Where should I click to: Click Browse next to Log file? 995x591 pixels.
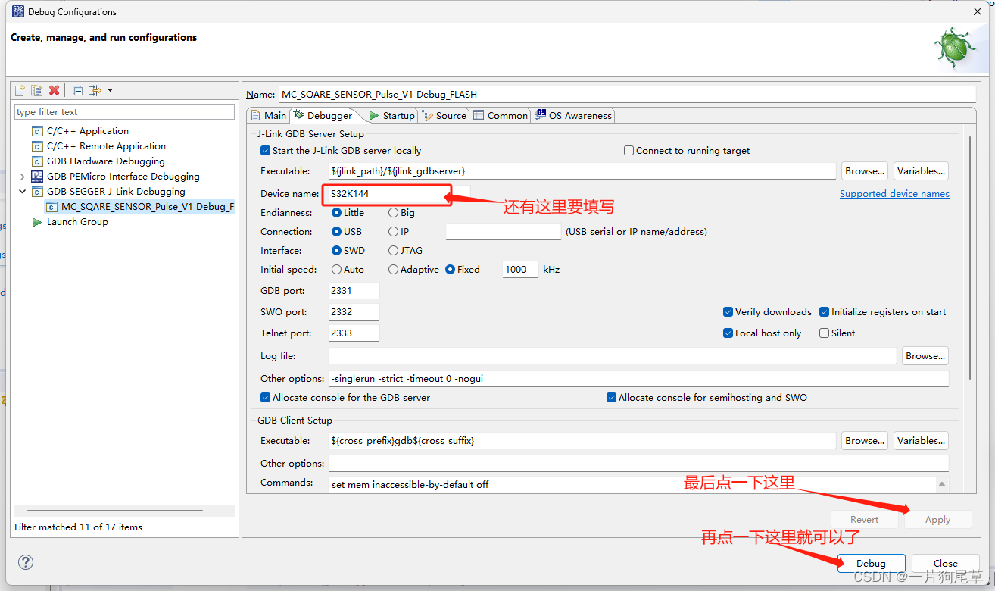(925, 356)
